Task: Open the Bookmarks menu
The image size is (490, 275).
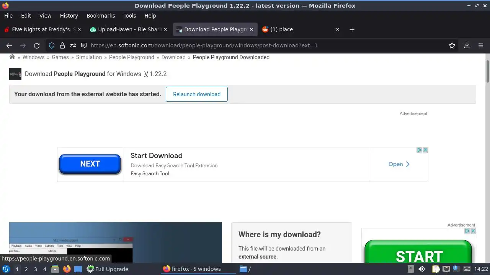Action: [x=101, y=16]
